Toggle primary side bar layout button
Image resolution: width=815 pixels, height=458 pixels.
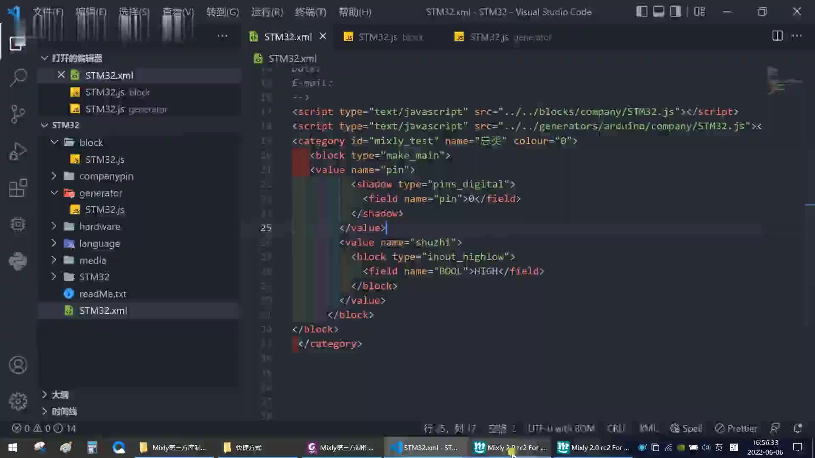click(x=641, y=11)
